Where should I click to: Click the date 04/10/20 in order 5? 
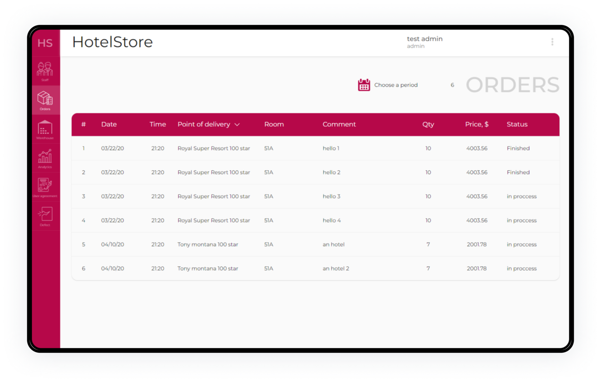112,244
